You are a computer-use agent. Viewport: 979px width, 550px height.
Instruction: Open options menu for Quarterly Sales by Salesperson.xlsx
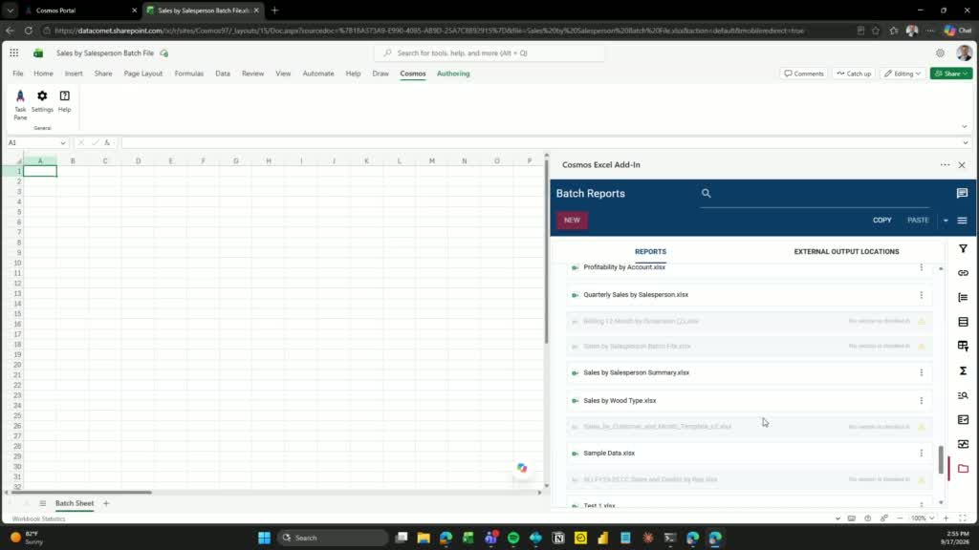click(921, 295)
